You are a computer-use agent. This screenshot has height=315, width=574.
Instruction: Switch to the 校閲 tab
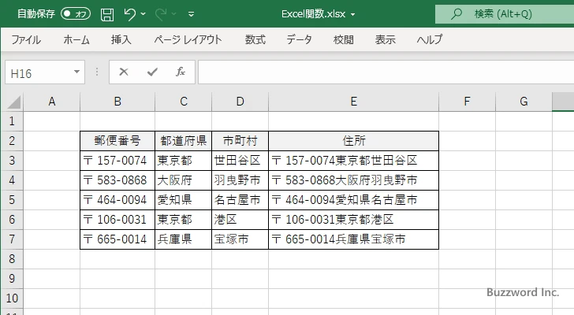click(x=344, y=39)
